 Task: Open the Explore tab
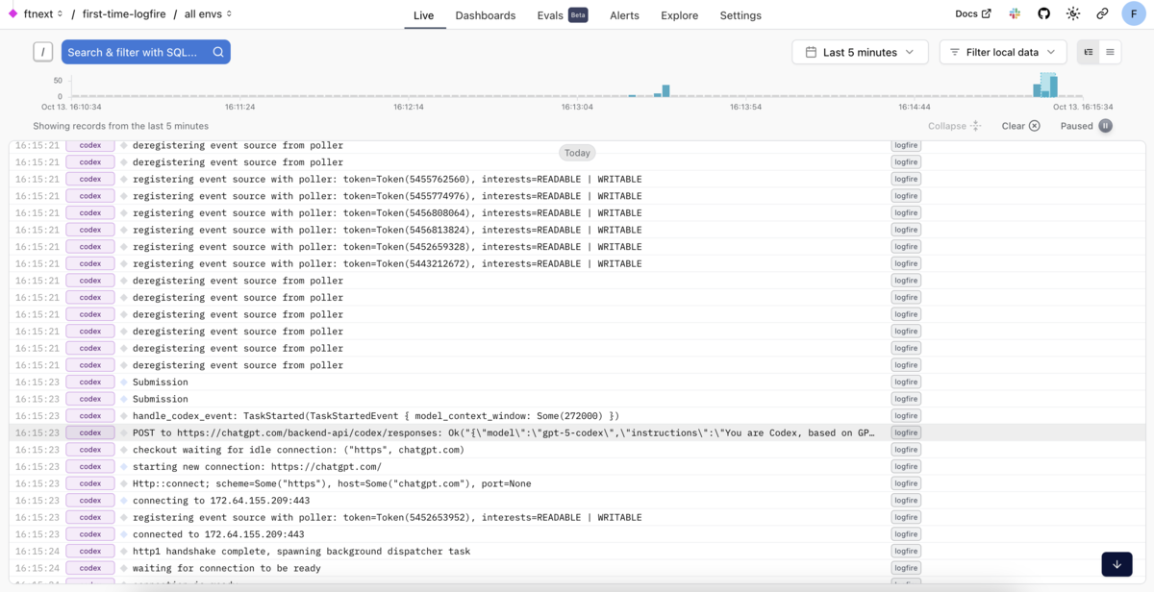678,15
